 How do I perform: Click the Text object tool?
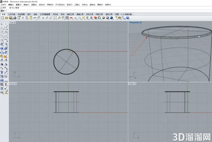(2, 73)
